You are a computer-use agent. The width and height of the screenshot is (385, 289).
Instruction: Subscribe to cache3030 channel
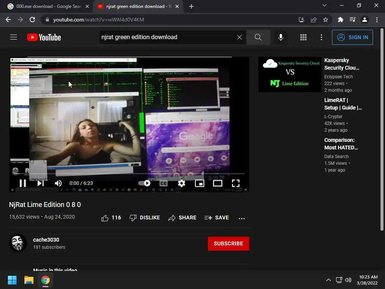[228, 243]
